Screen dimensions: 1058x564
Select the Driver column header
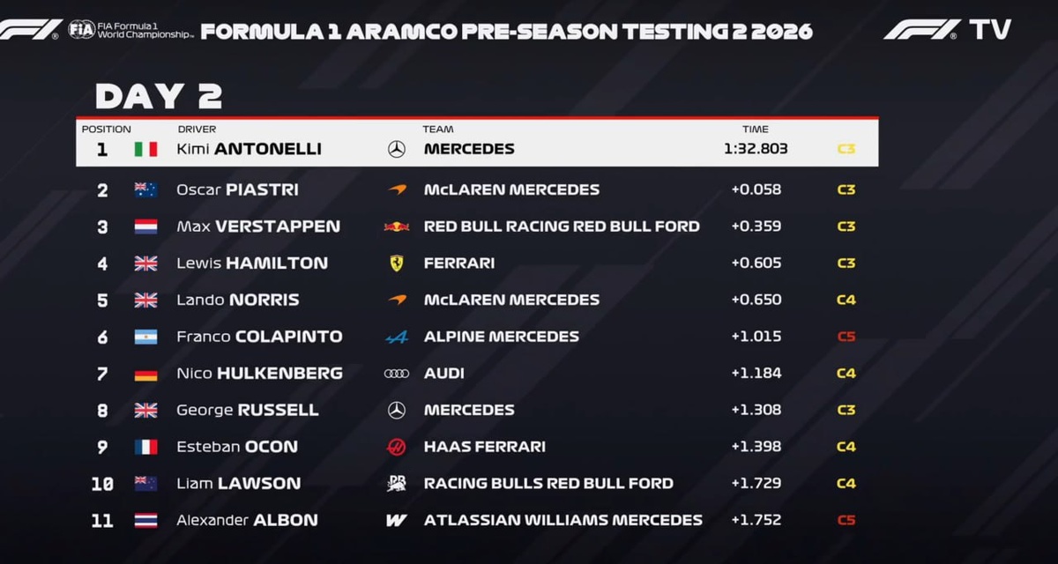pyautogui.click(x=197, y=130)
